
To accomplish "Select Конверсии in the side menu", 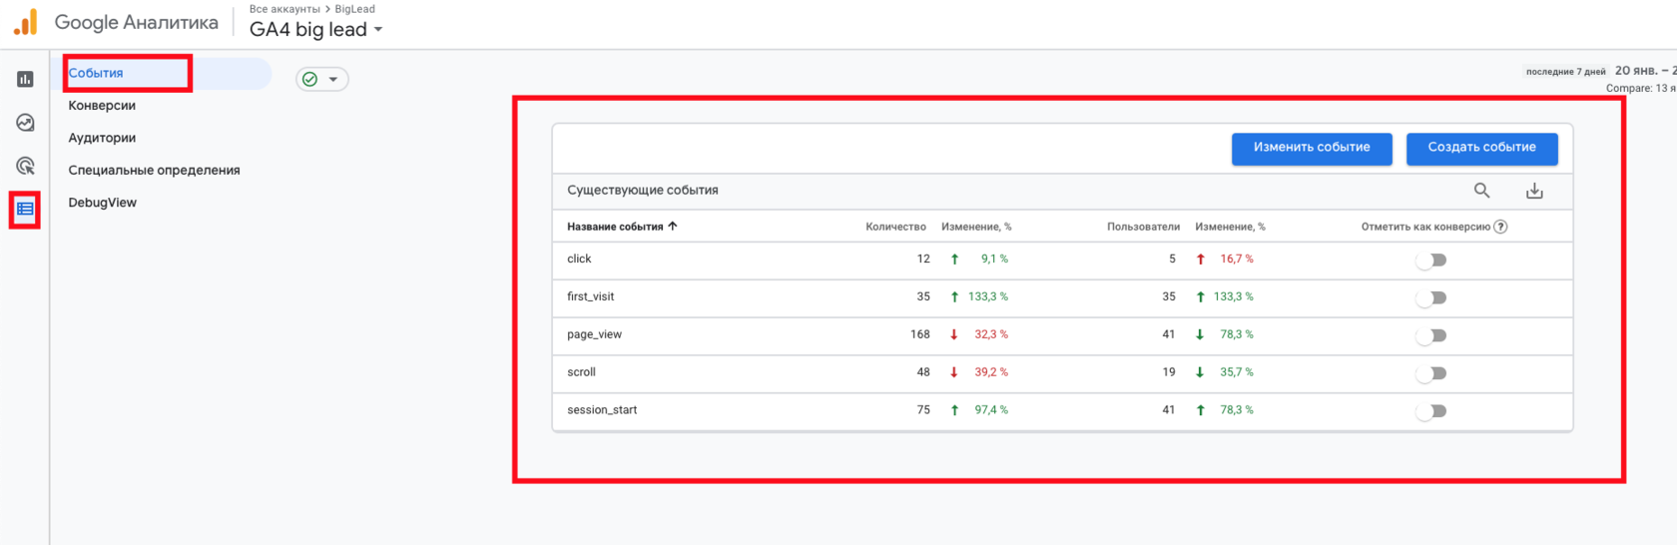I will coord(102,105).
